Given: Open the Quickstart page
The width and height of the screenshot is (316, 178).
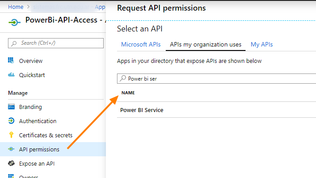Looking at the screenshot, I should click(x=32, y=75).
